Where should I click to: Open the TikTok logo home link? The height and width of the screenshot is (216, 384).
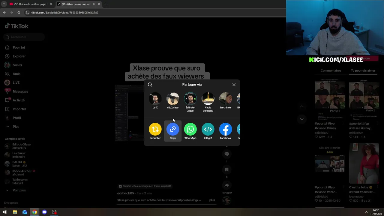(16, 26)
